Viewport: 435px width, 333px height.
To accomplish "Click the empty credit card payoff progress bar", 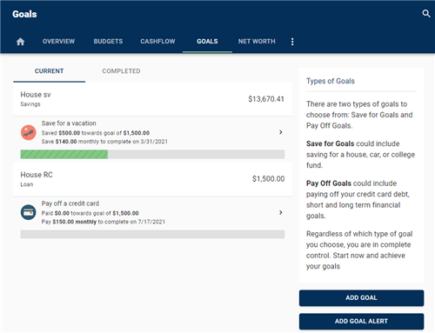I will 152,234.
